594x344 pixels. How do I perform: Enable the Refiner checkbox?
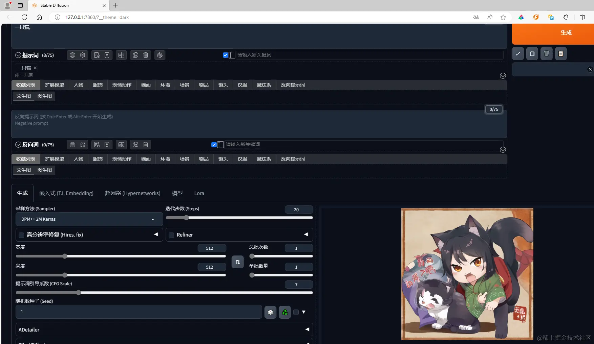click(171, 235)
